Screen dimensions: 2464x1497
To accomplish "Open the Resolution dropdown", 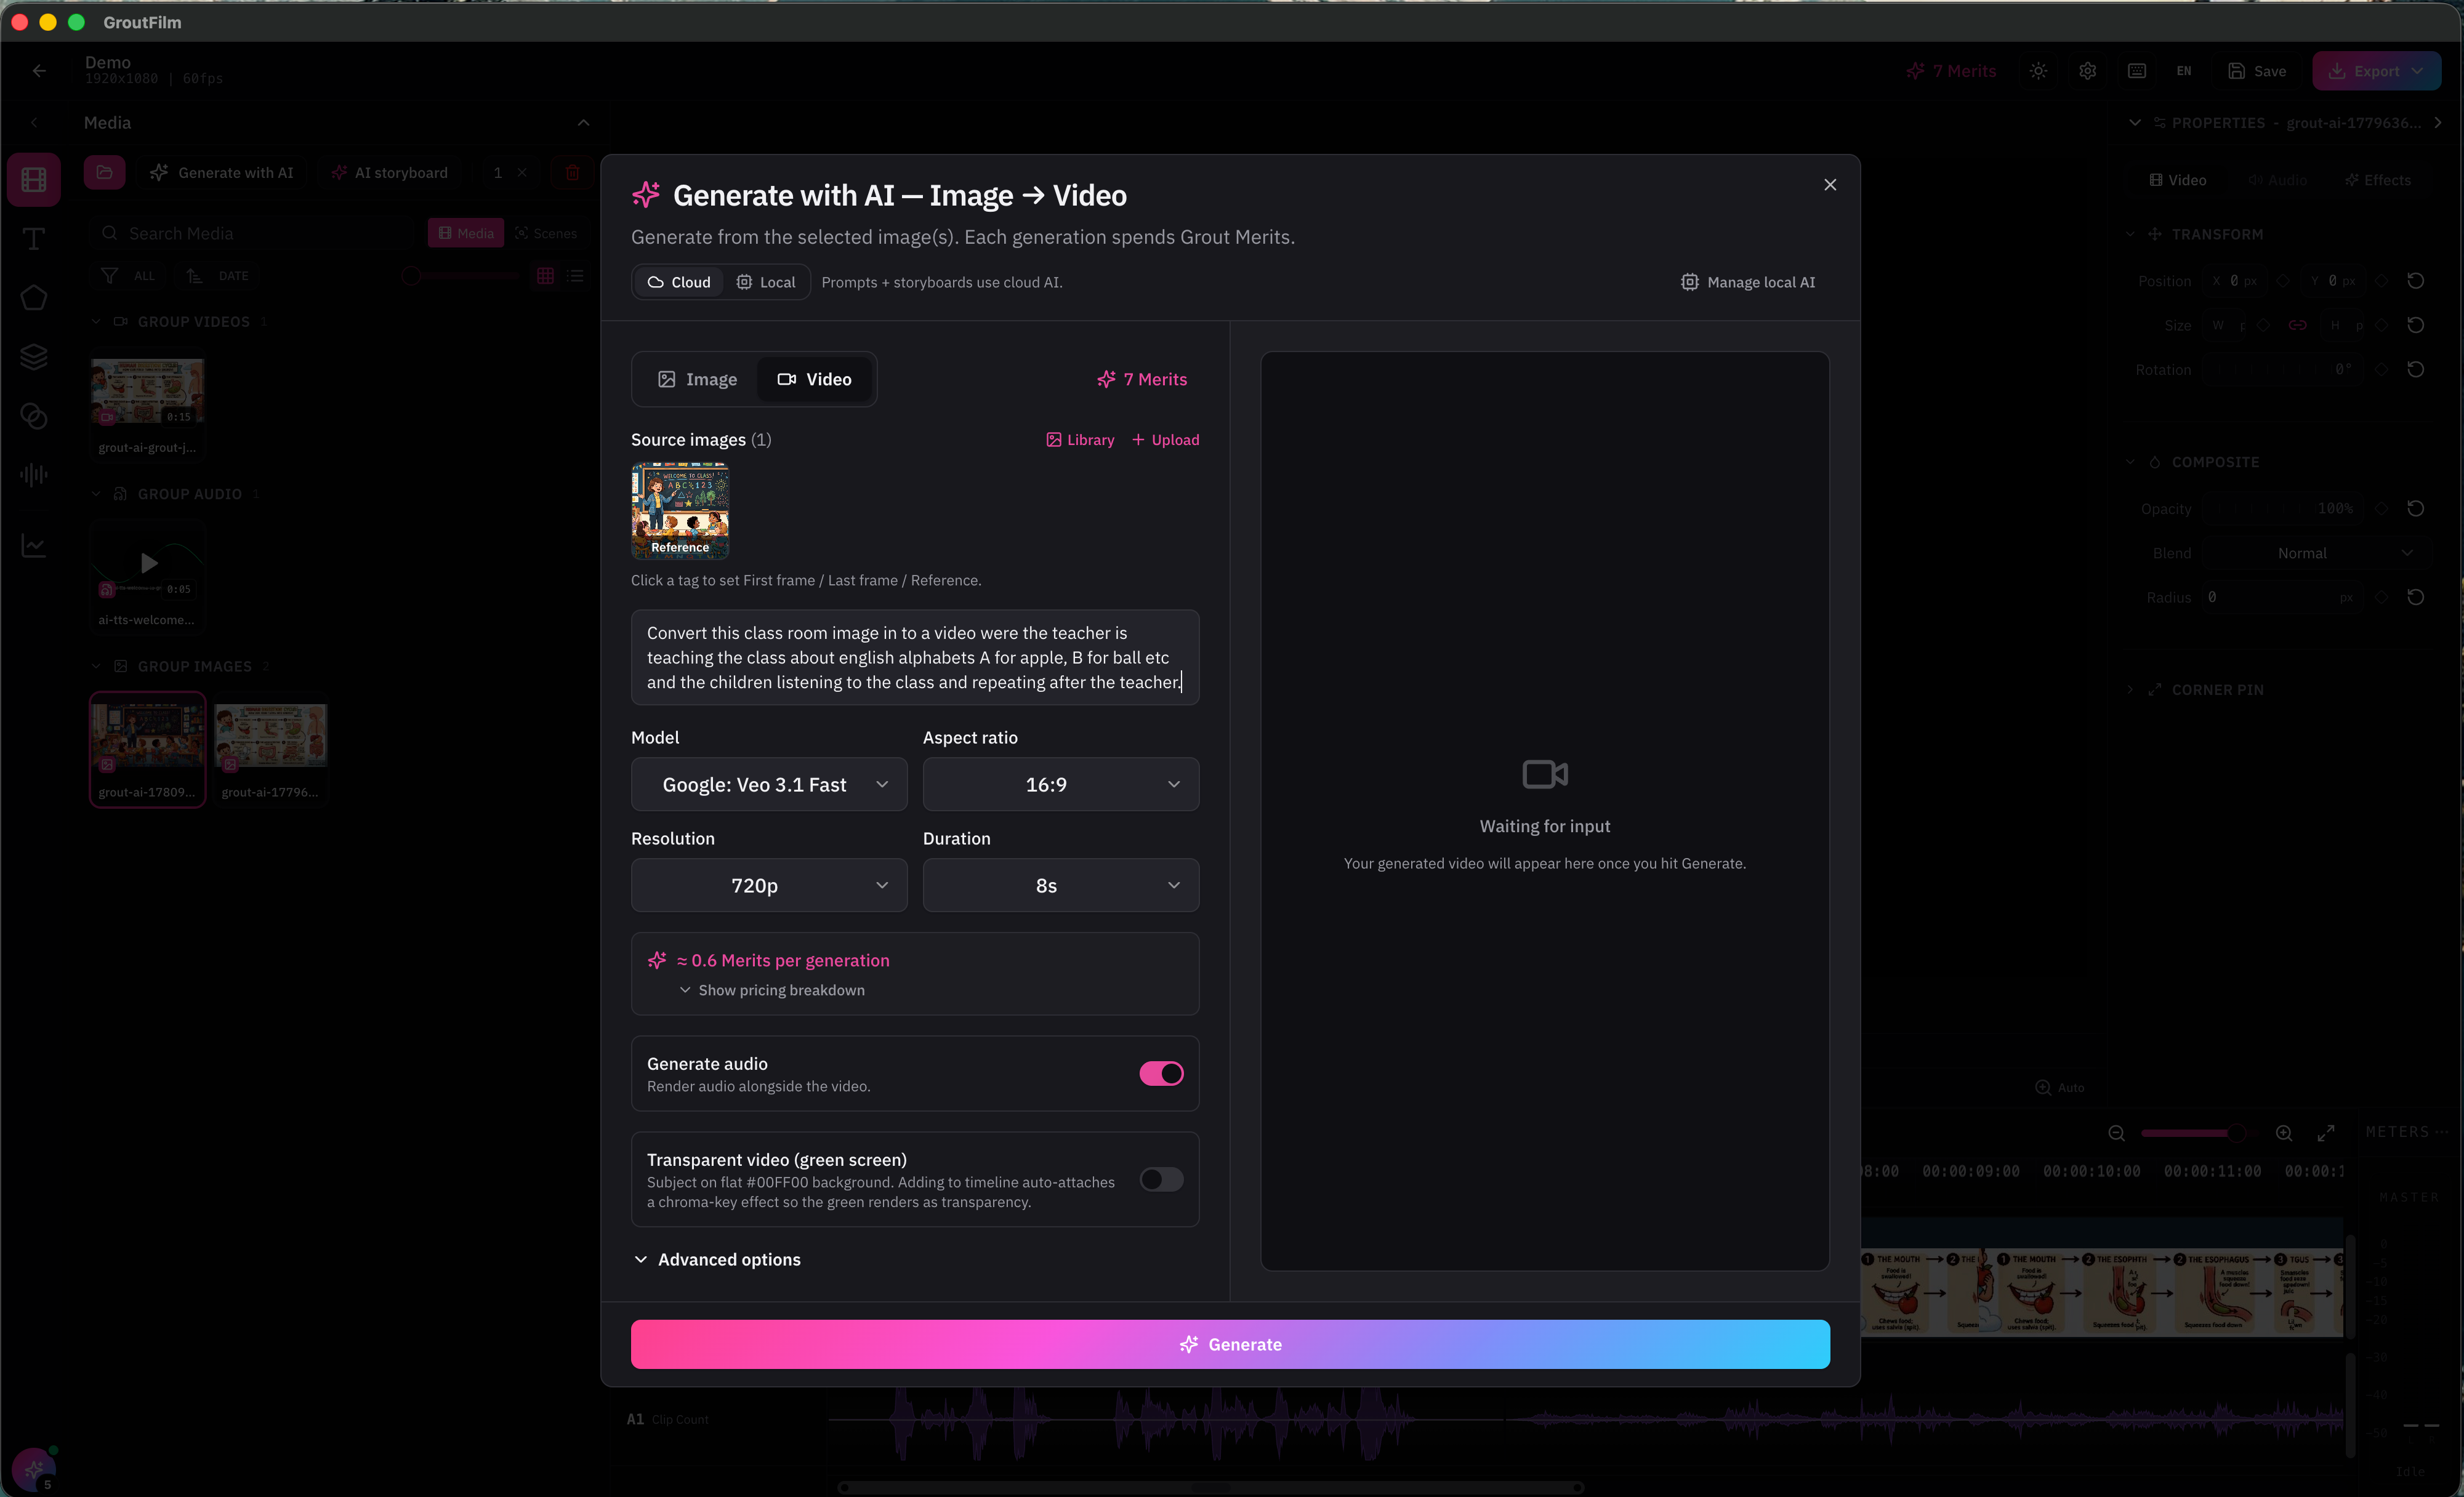I will point(769,885).
